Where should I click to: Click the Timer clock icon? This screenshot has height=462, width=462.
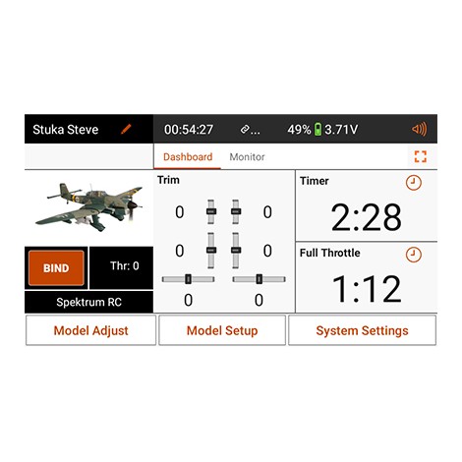414,183
